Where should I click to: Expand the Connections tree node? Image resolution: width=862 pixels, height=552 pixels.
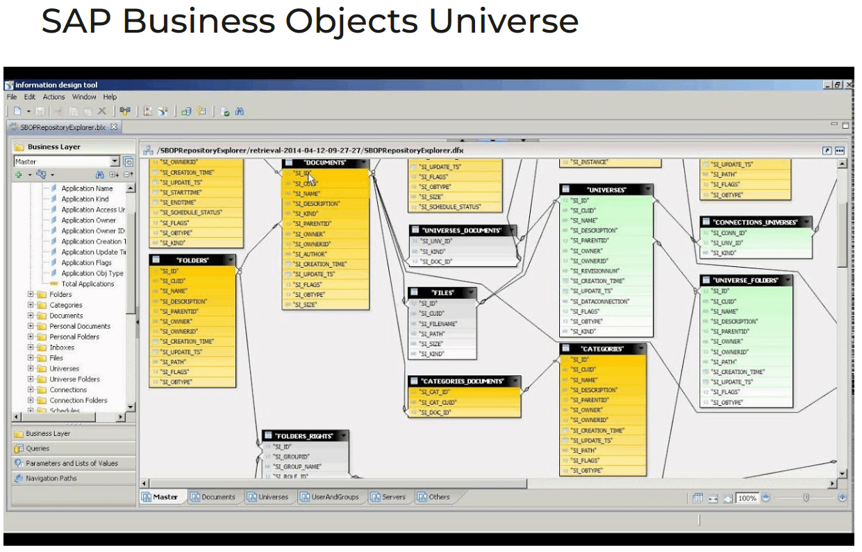tap(31, 389)
